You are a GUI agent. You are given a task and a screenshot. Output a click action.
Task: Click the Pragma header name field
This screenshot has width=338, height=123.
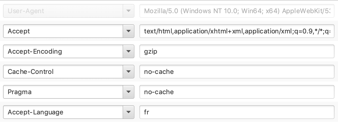click(63, 92)
